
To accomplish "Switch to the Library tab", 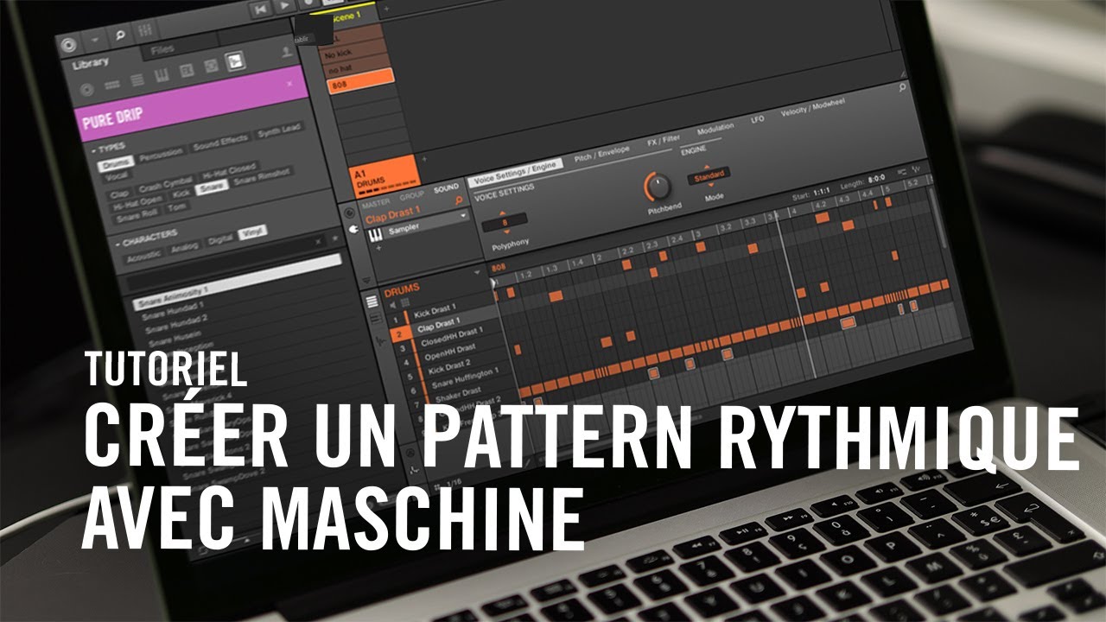I will [91, 63].
